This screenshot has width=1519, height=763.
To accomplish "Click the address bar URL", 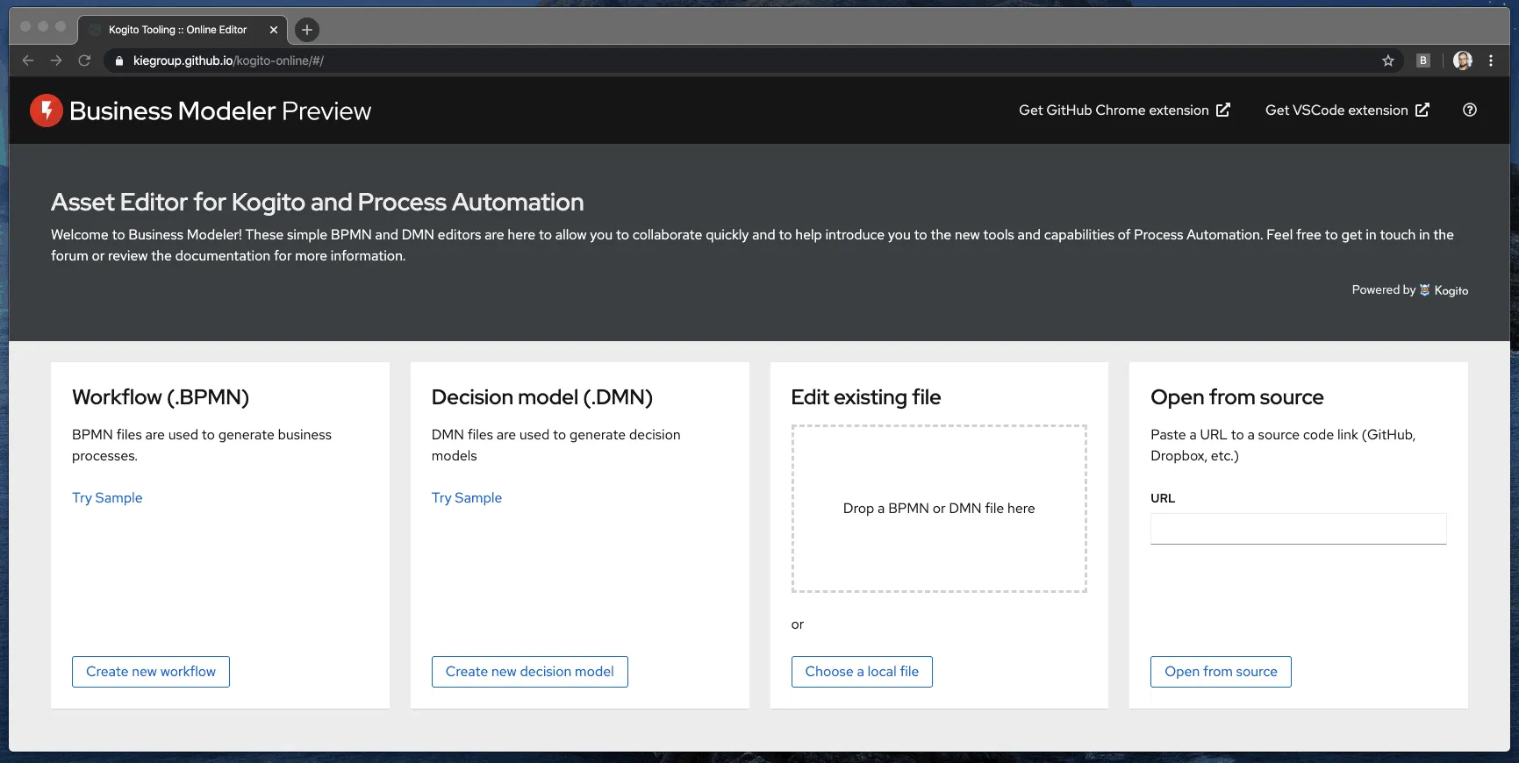I will [x=228, y=61].
